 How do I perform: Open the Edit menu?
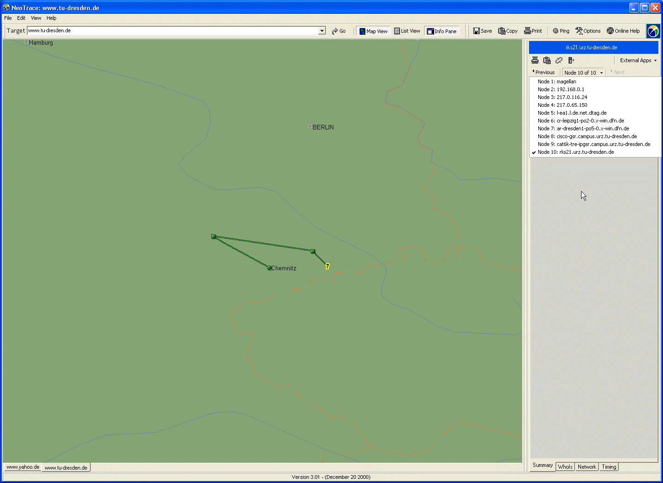tap(21, 18)
